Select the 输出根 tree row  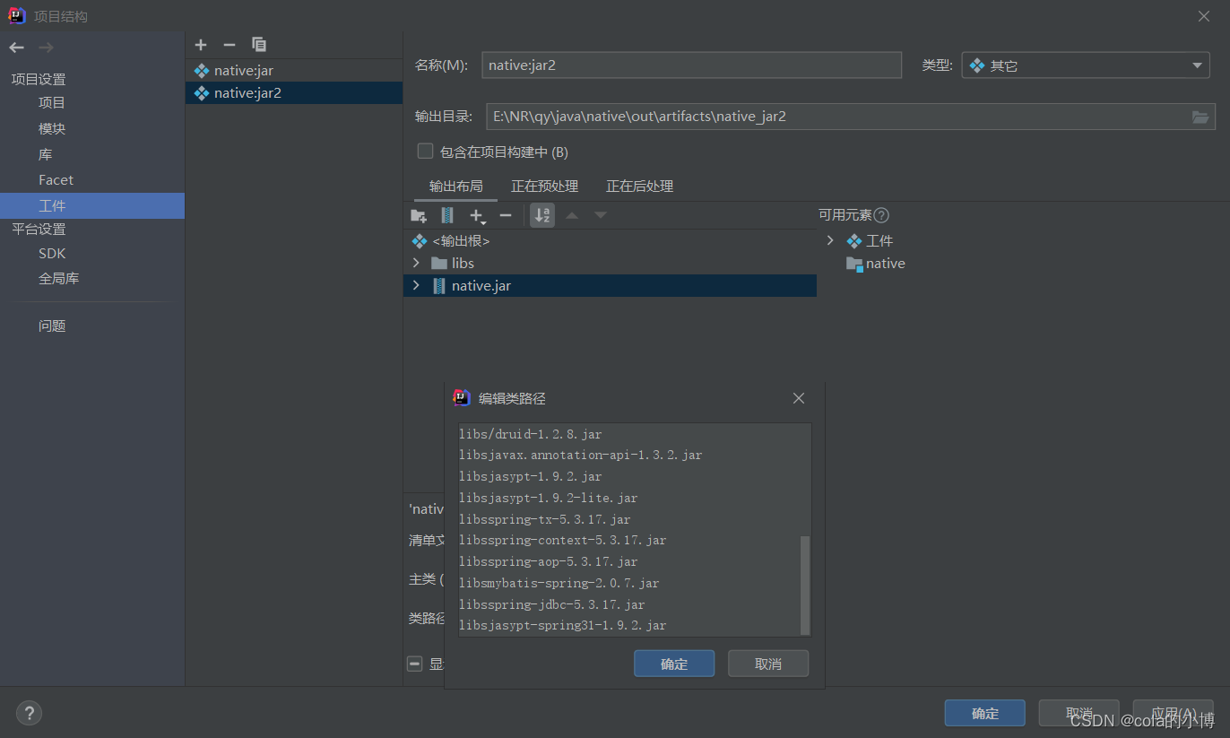click(610, 241)
